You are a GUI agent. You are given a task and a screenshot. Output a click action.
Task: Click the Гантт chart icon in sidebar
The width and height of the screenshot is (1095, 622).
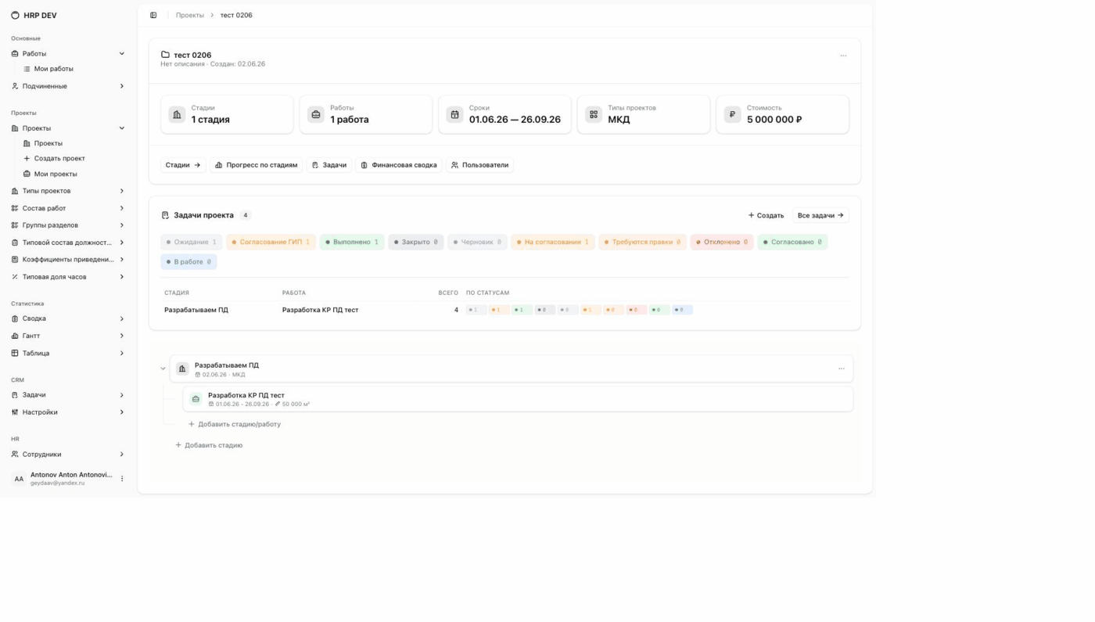tap(15, 336)
